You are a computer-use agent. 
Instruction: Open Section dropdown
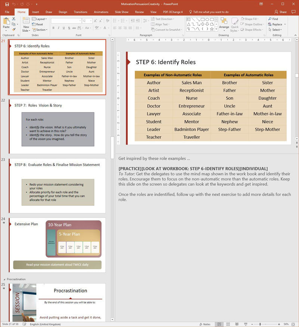click(x=40, y=30)
